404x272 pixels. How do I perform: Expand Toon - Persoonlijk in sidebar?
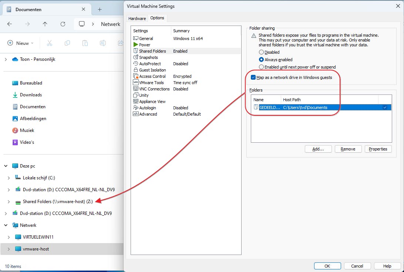point(6,59)
